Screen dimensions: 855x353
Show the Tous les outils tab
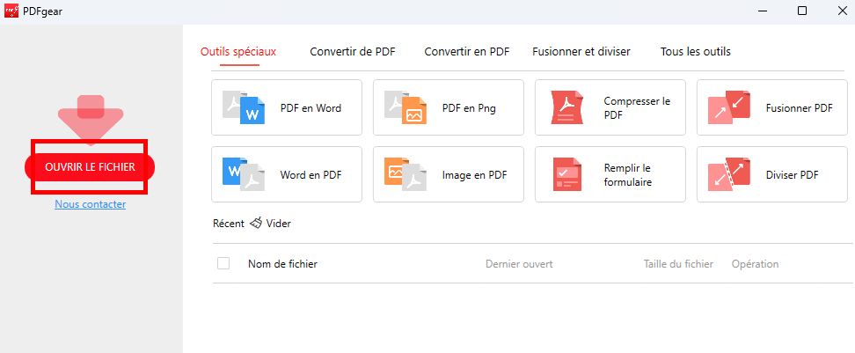[695, 52]
